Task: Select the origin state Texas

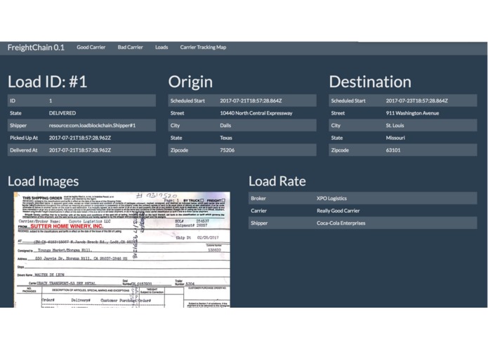Action: point(226,138)
